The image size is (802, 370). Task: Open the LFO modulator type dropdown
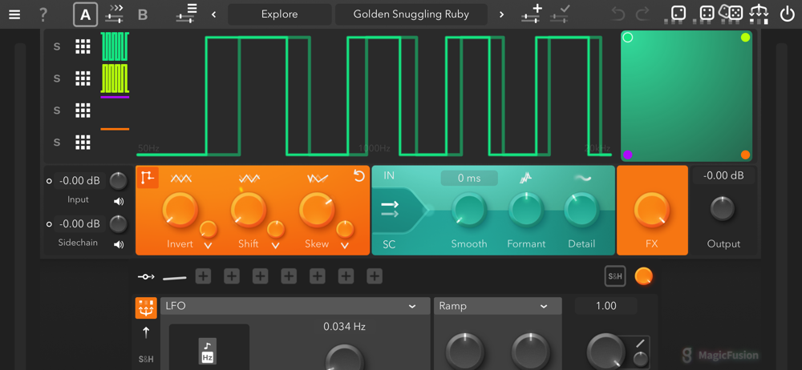click(x=295, y=306)
